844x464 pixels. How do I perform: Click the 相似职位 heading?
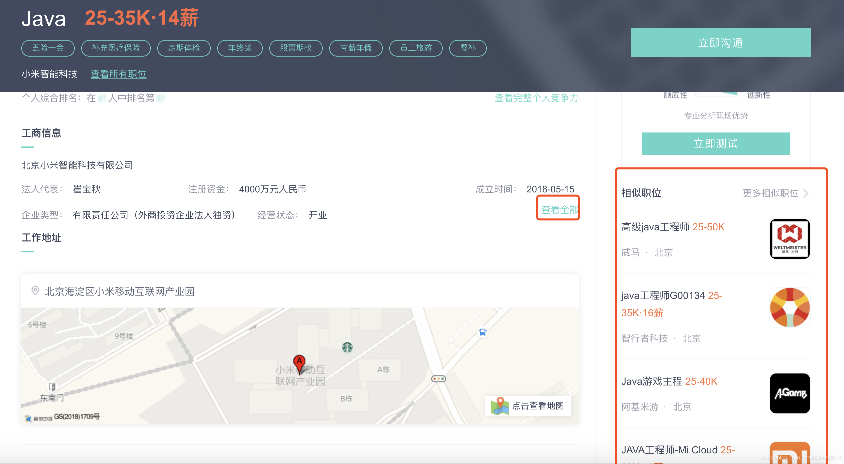click(641, 193)
